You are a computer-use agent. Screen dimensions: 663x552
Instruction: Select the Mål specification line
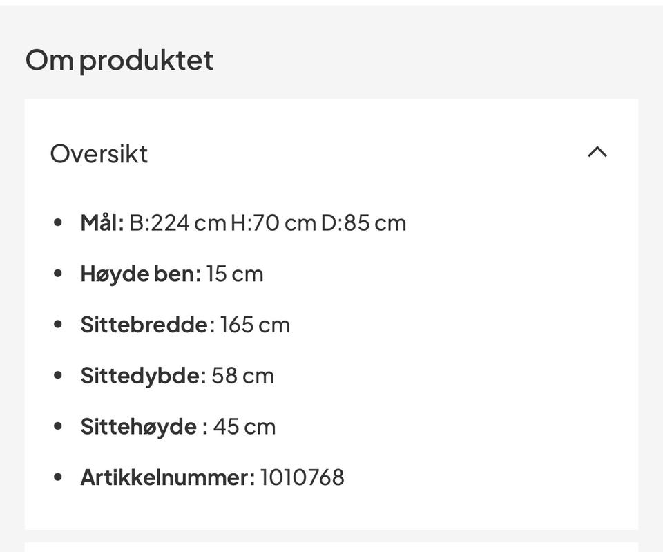tap(244, 222)
